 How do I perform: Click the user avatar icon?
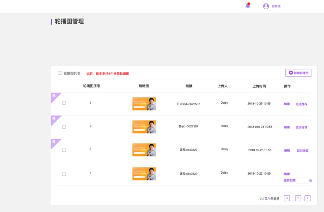(266, 6)
